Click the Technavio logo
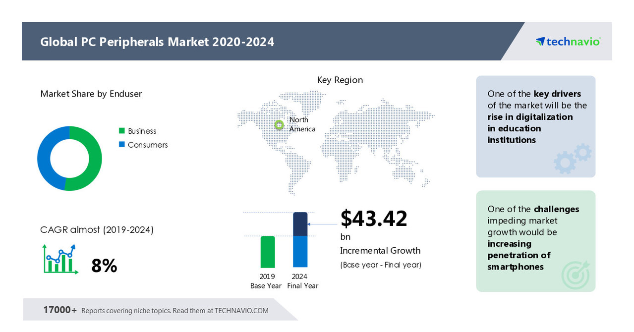The width and height of the screenshot is (634, 332). (x=567, y=42)
